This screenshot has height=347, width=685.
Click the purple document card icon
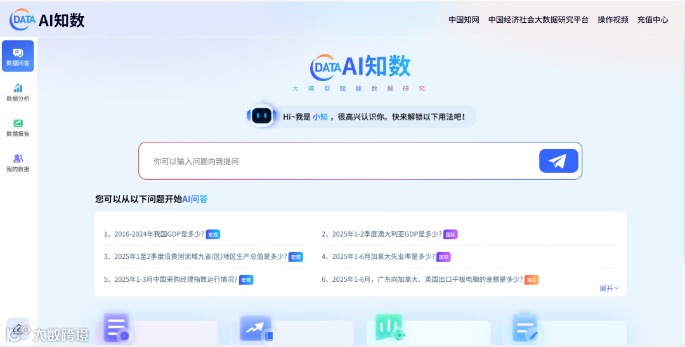(117, 328)
